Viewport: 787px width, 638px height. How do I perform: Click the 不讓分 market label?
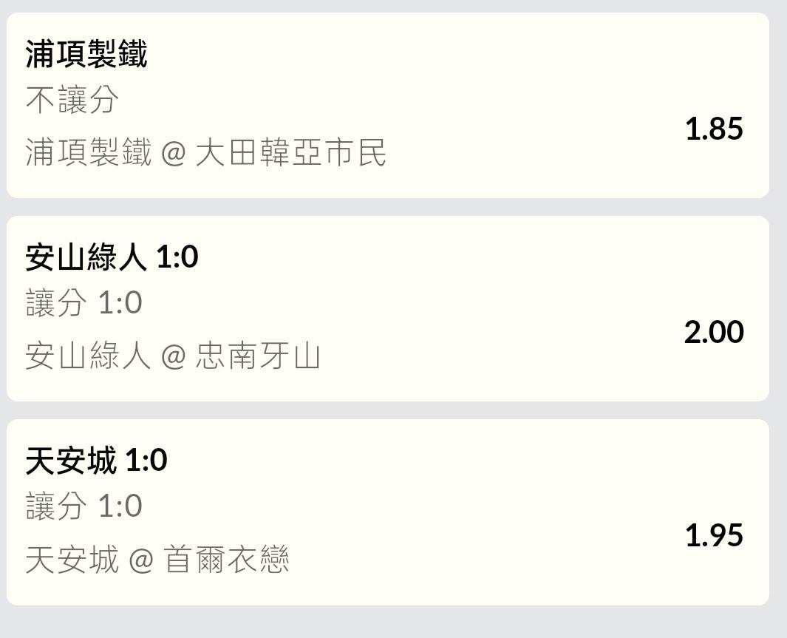point(72,100)
